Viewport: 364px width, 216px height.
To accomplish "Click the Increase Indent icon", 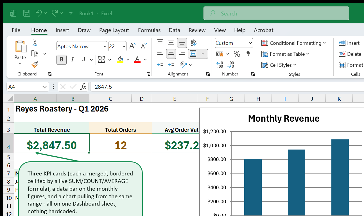I will point(171,64).
